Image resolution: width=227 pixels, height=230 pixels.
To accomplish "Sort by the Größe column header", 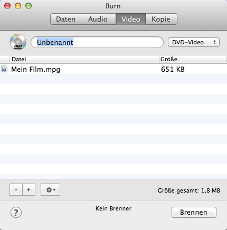I will click(x=193, y=59).
